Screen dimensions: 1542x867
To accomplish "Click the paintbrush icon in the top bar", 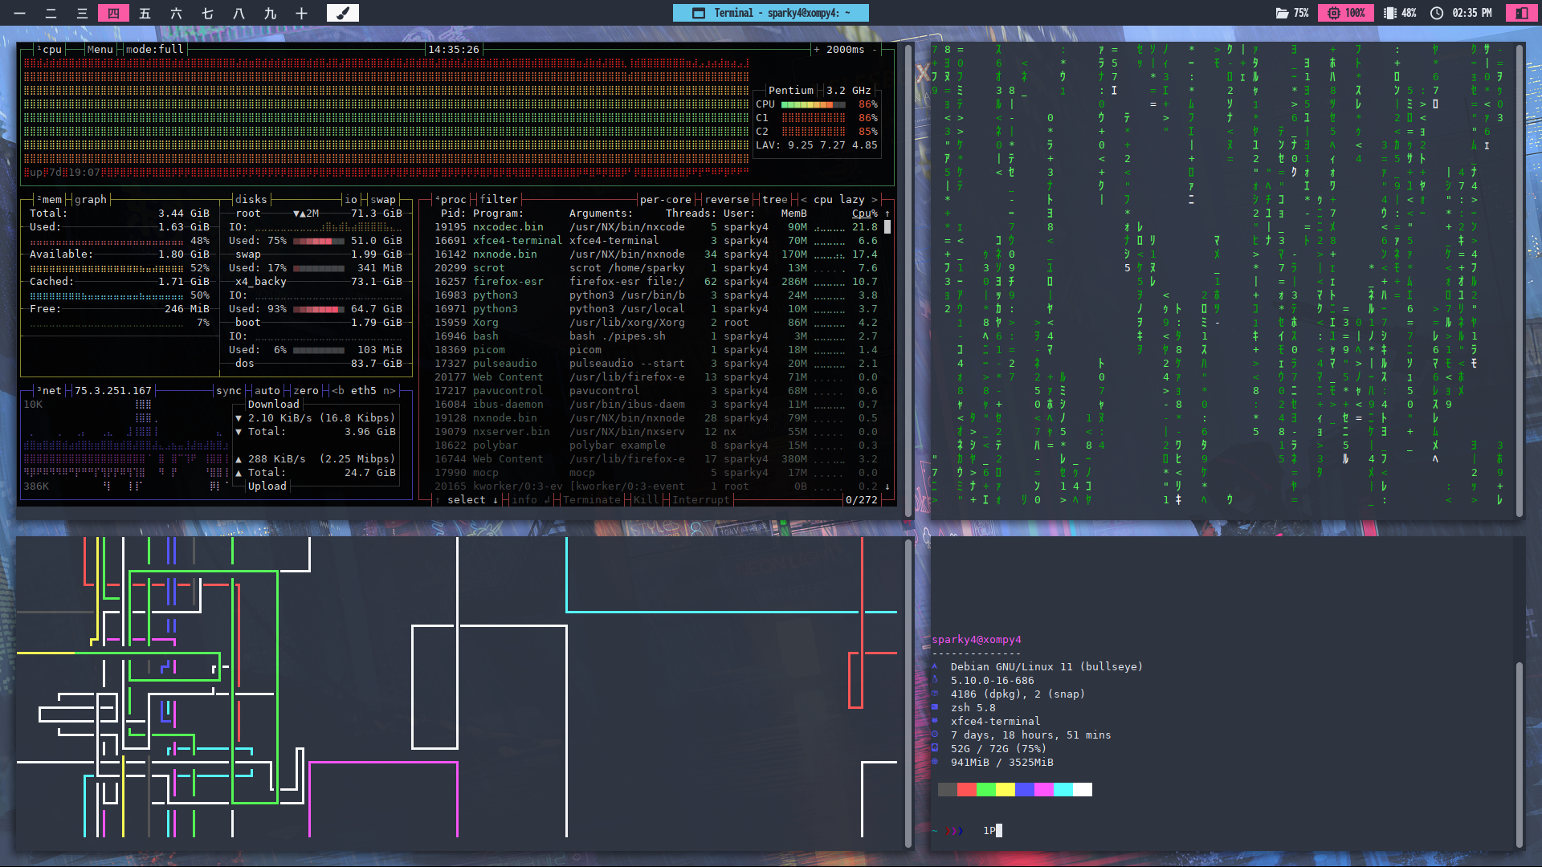I will (343, 13).
